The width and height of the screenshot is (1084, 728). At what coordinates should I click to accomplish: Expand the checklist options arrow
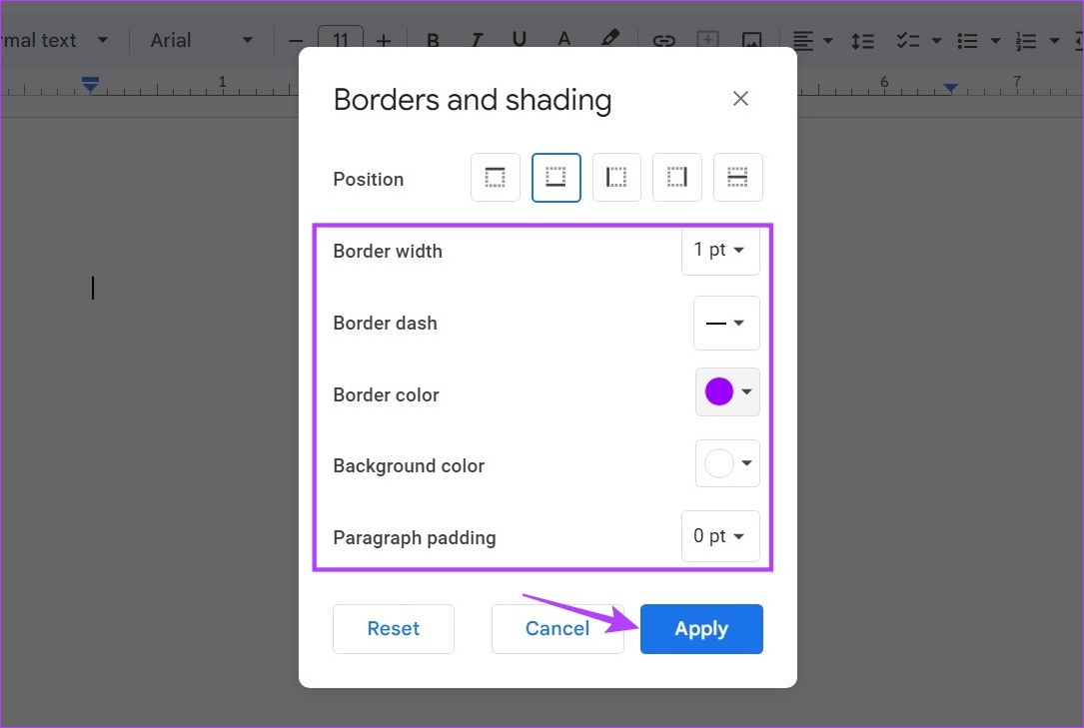point(937,41)
